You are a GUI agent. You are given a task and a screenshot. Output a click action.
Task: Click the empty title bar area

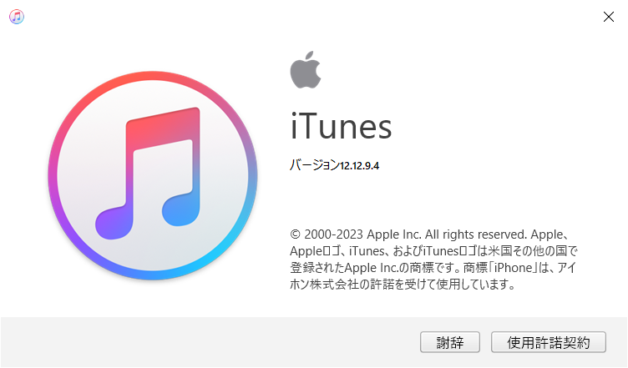312,17
